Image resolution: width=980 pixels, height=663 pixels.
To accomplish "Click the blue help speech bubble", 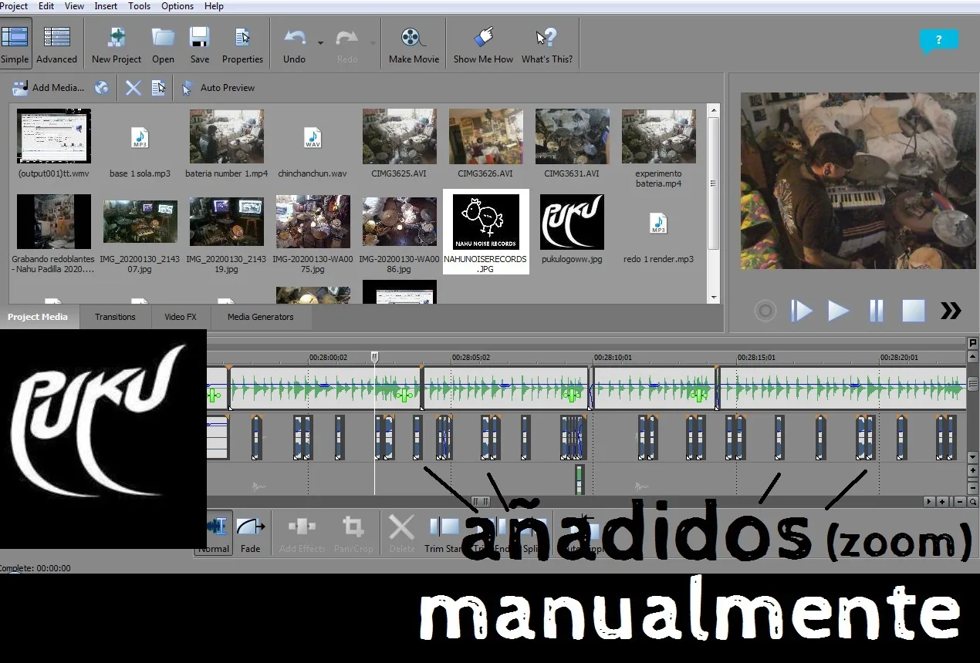I will [938, 40].
